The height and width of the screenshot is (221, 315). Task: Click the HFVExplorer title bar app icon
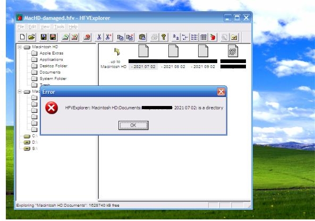pyautogui.click(x=20, y=18)
